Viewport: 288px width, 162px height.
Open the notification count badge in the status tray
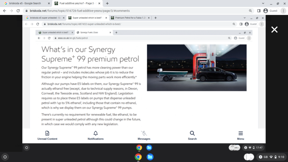tap(260, 157)
